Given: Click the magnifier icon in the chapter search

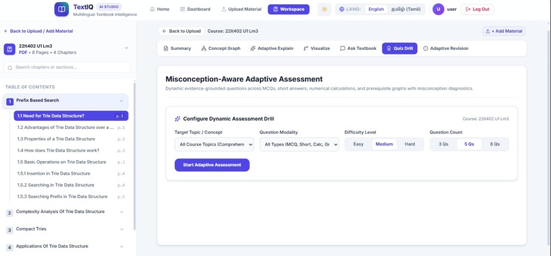Looking at the screenshot, I should pos(10,68).
